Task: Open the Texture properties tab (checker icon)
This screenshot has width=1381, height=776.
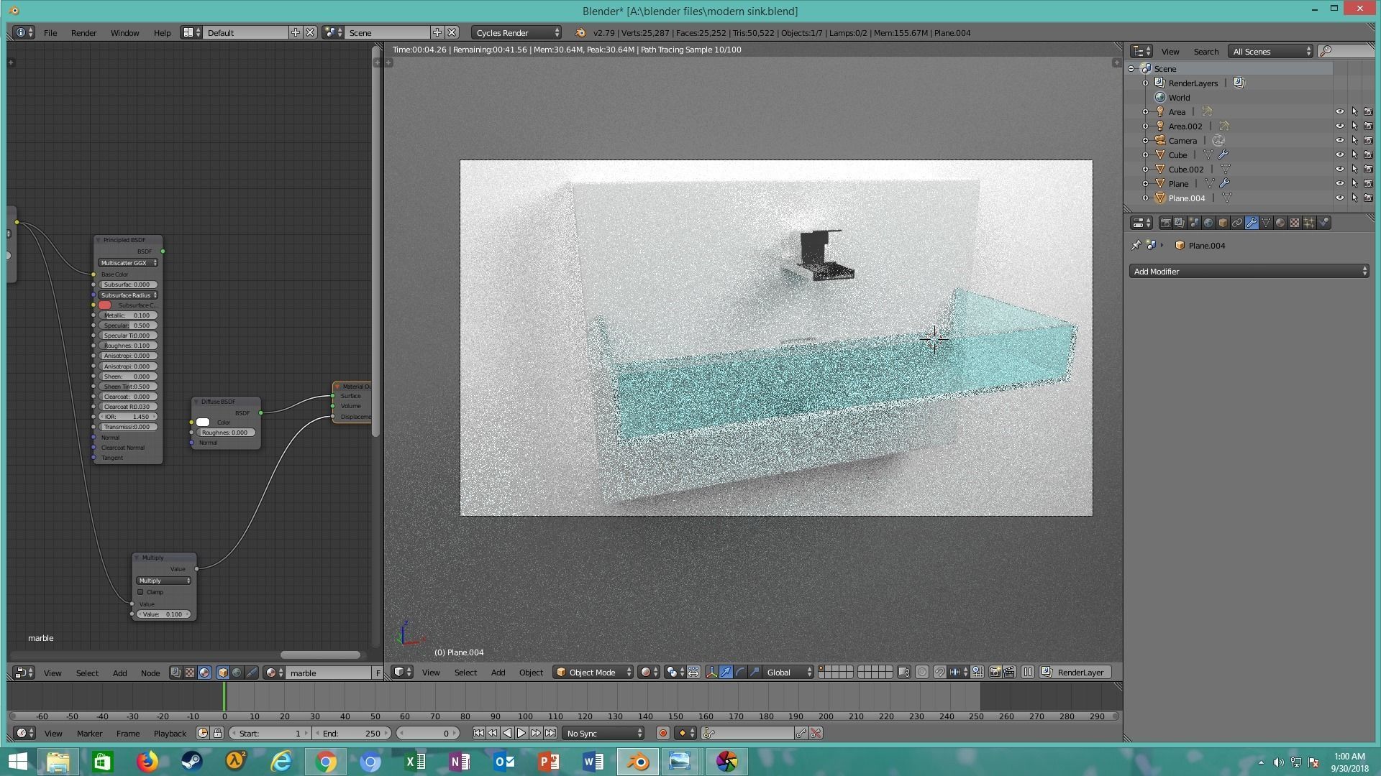Action: click(1295, 223)
